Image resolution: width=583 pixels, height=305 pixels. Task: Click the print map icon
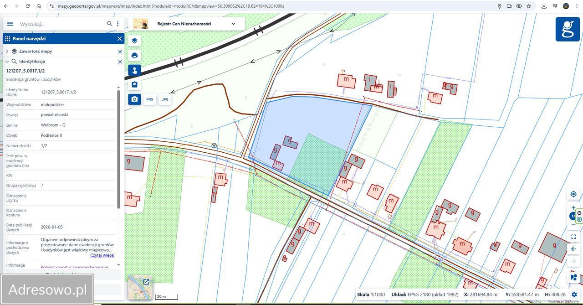(134, 56)
